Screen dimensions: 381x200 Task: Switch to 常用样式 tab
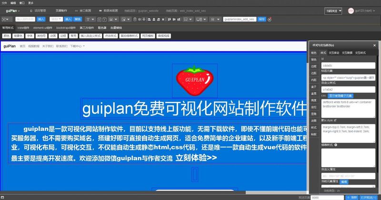8,28
